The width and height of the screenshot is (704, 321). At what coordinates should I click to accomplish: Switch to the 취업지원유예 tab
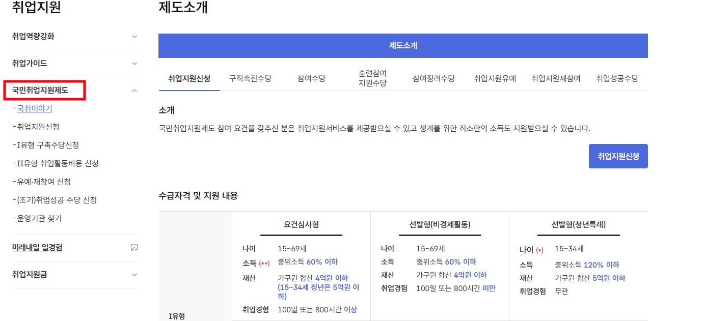[495, 79]
